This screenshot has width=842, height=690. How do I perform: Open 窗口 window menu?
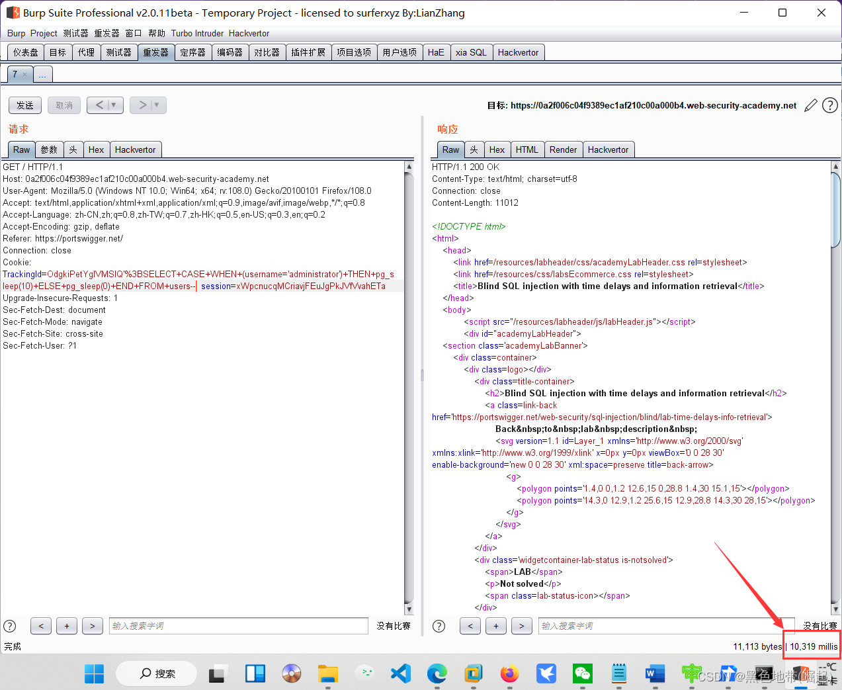pos(134,33)
